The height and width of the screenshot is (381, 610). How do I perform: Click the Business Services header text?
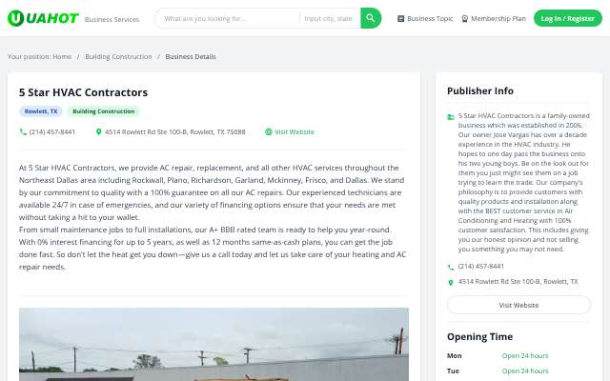coord(112,19)
